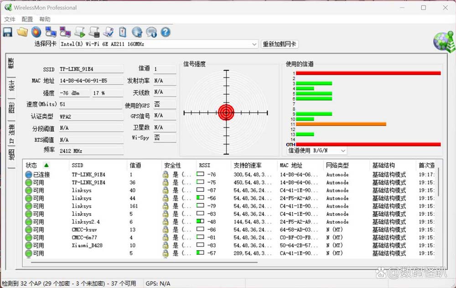Click the green sort arrow beside 状态 header

[x=46, y=165]
